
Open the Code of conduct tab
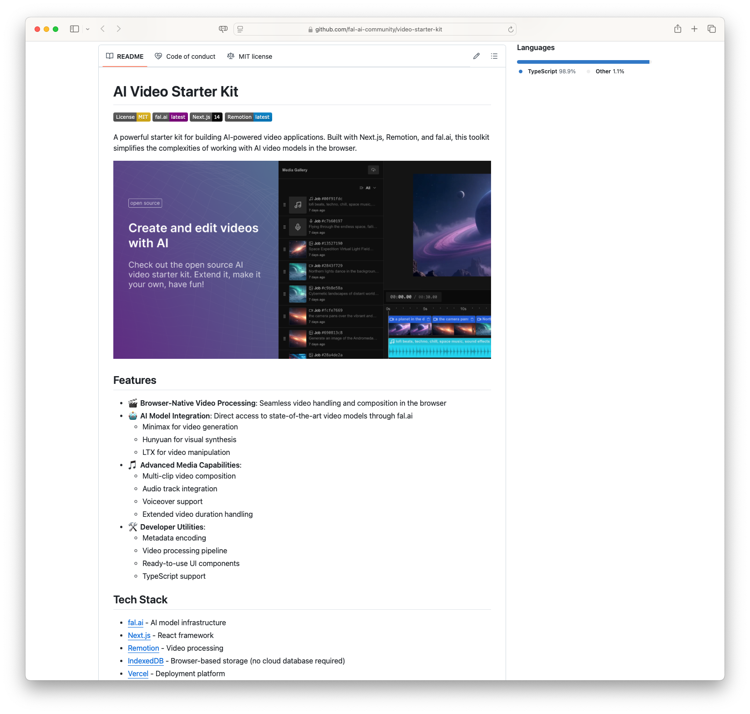(x=185, y=56)
